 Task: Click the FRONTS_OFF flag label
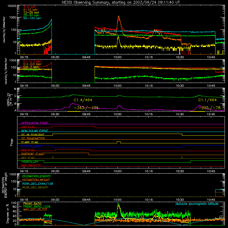pyautogui.click(x=30, y=162)
